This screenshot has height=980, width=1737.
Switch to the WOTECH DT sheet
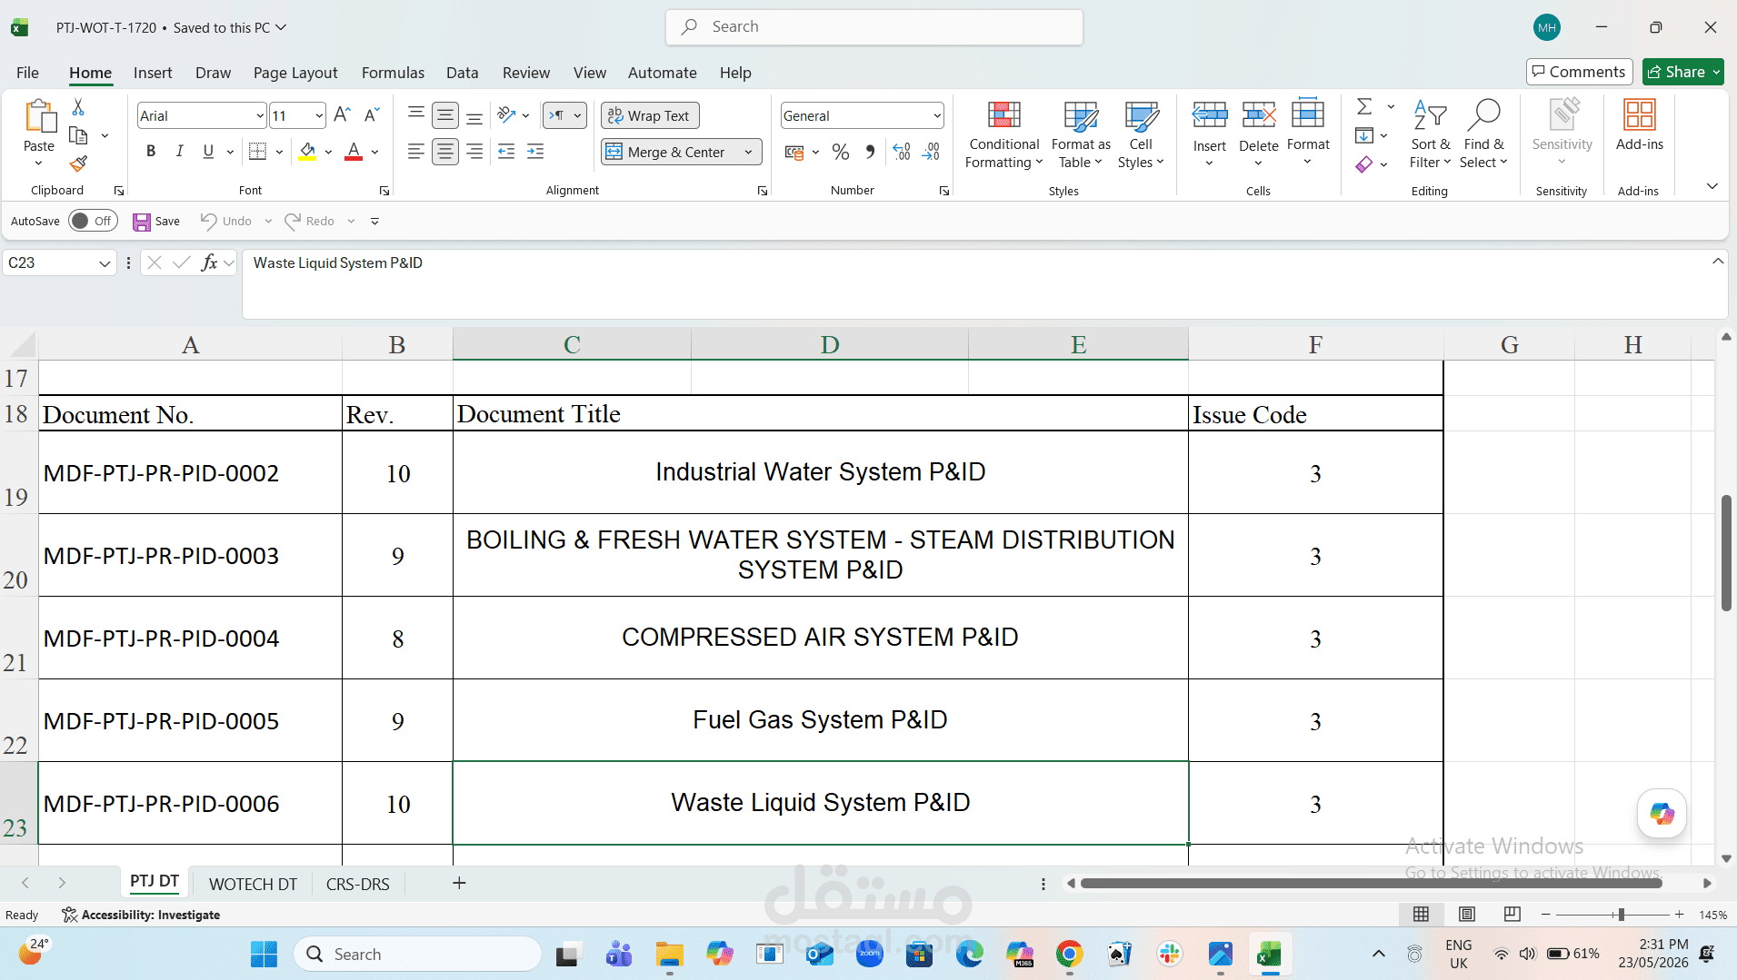coord(253,884)
